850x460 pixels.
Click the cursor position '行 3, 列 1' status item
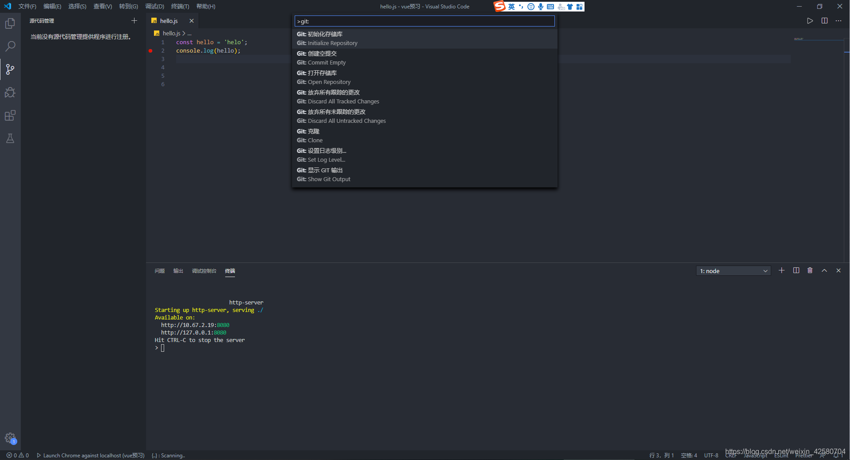click(x=662, y=456)
